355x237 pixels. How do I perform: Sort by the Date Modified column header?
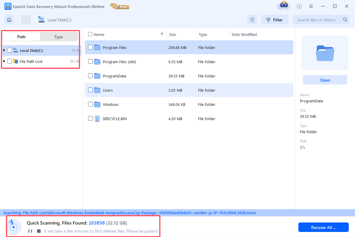tap(244, 34)
